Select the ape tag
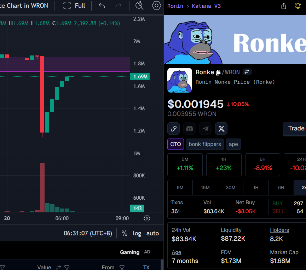This screenshot has width=306, height=270. pyautogui.click(x=233, y=144)
